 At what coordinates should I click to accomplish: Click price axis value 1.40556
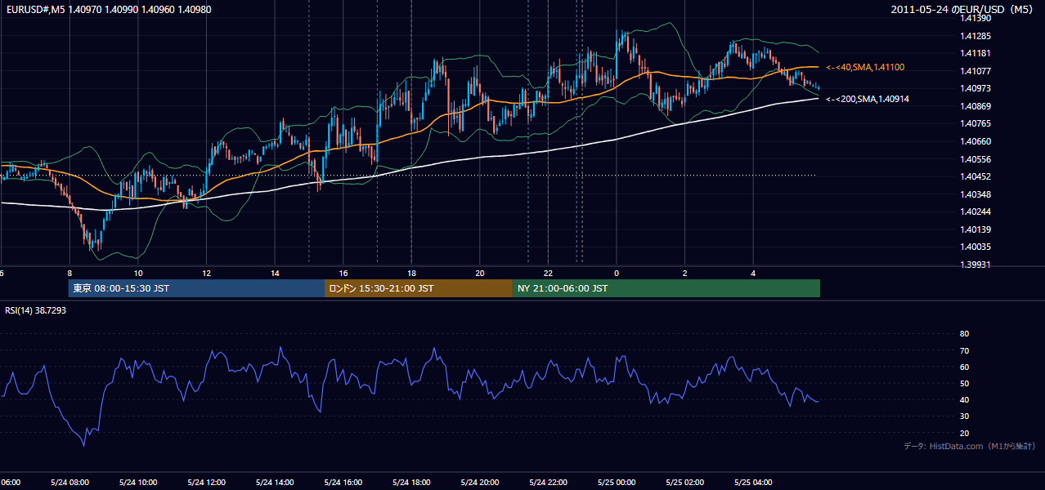tap(975, 159)
